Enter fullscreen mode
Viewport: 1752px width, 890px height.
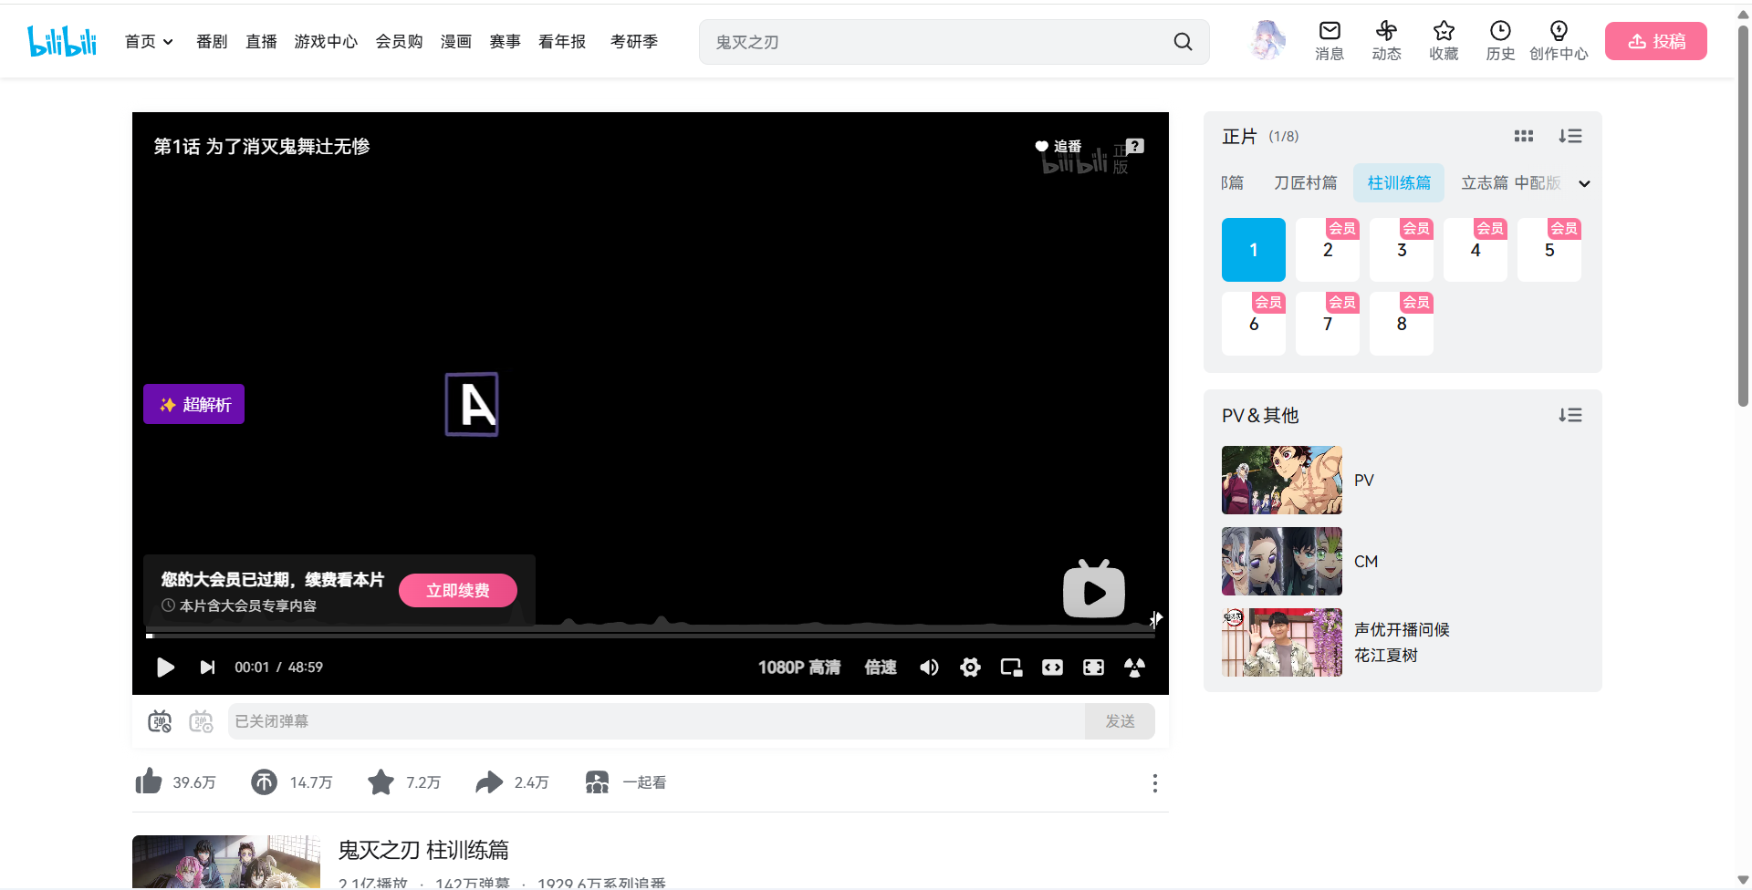pyautogui.click(x=1134, y=667)
